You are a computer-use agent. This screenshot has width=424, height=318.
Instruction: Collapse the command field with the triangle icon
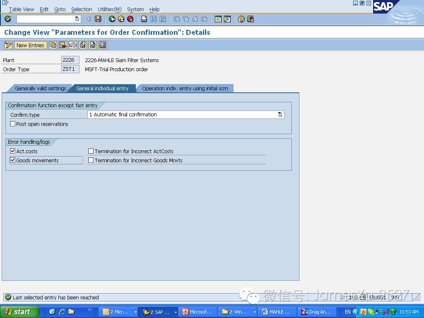pyautogui.click(x=89, y=19)
